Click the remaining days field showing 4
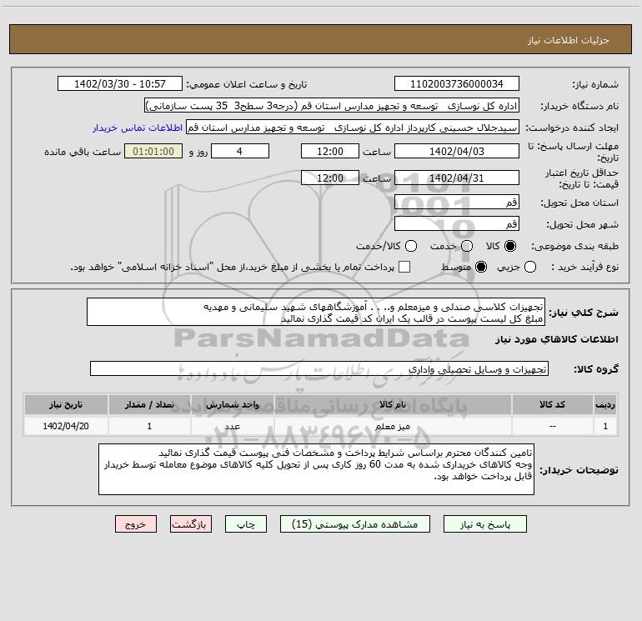 [x=240, y=152]
